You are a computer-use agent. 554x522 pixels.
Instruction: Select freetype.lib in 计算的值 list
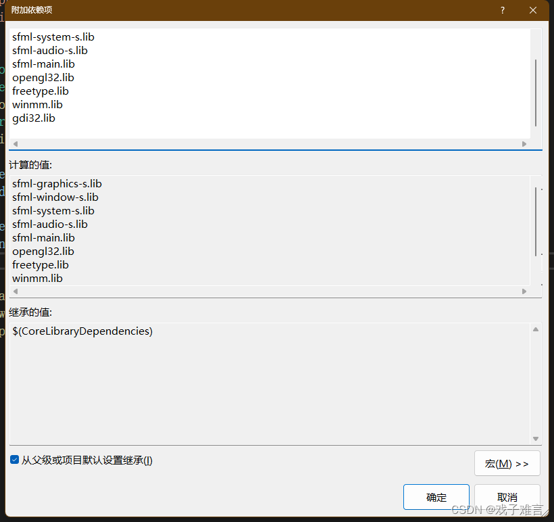[41, 265]
